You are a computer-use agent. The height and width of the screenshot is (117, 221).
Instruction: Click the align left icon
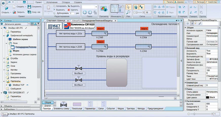pos(155,7)
